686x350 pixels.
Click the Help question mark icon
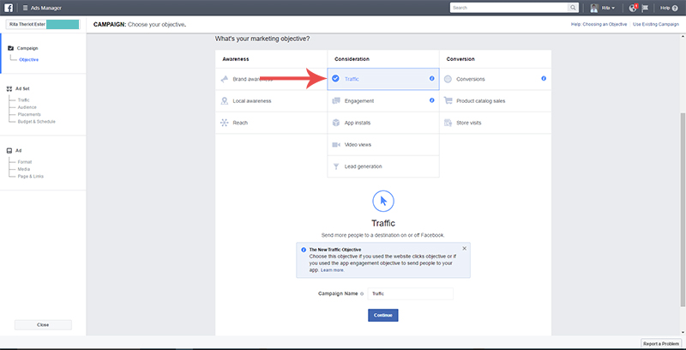[675, 8]
